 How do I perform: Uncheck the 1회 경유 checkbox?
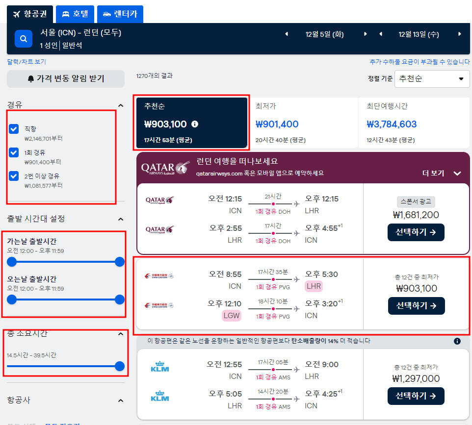point(14,152)
